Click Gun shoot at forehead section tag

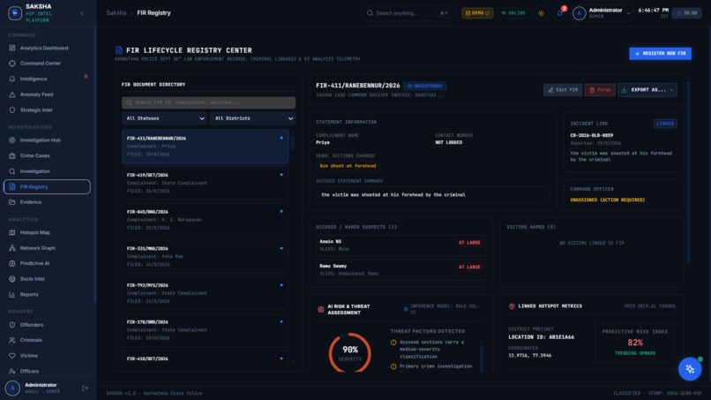tap(348, 166)
